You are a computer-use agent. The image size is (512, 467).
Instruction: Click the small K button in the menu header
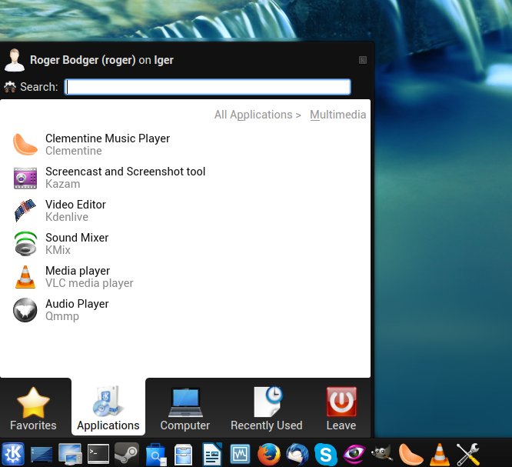point(363,60)
